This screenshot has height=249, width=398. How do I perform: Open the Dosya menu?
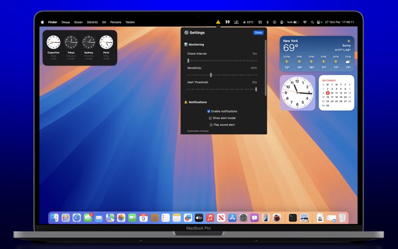click(66, 22)
